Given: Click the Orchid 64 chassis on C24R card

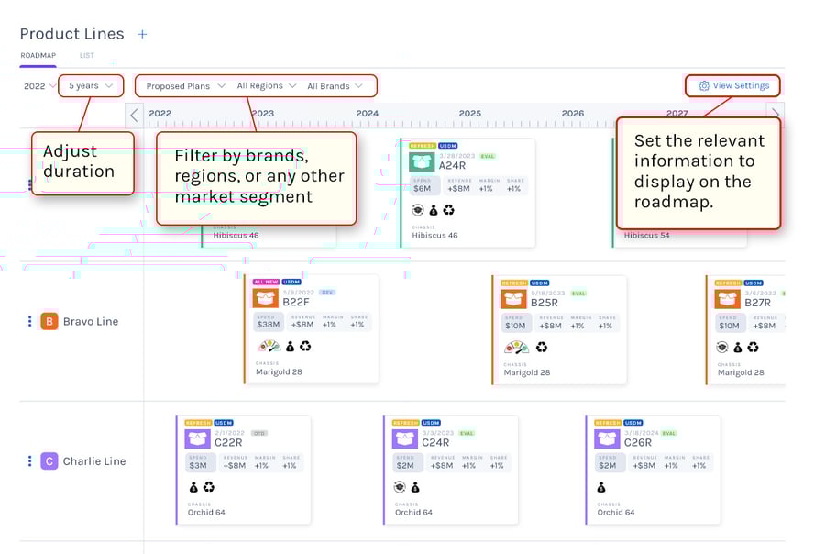Looking at the screenshot, I should coord(413,512).
